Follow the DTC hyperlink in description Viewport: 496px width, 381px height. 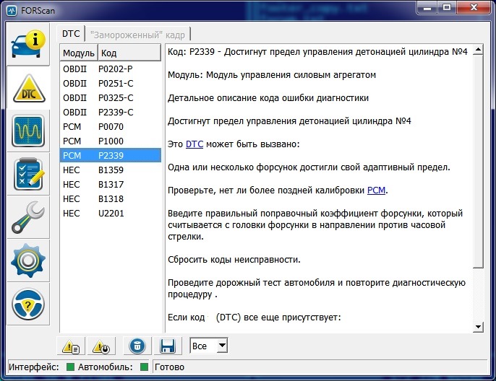(x=194, y=144)
